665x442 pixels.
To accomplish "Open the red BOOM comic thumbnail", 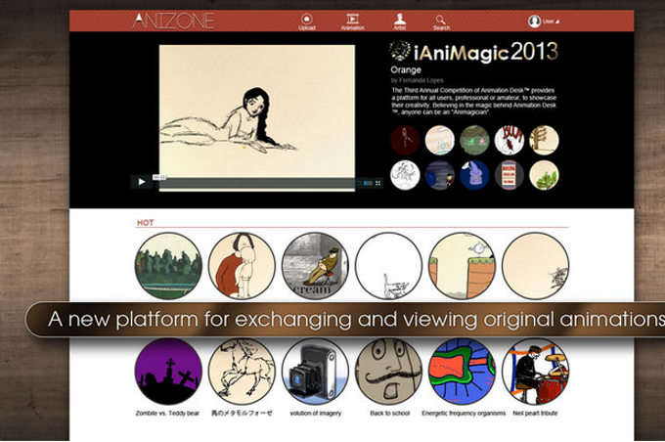I will (x=510, y=140).
